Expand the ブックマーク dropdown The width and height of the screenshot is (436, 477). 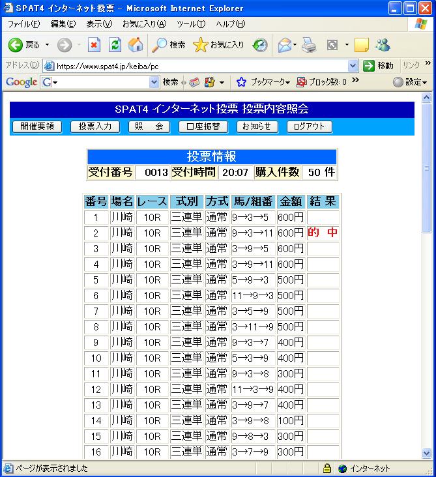[288, 83]
